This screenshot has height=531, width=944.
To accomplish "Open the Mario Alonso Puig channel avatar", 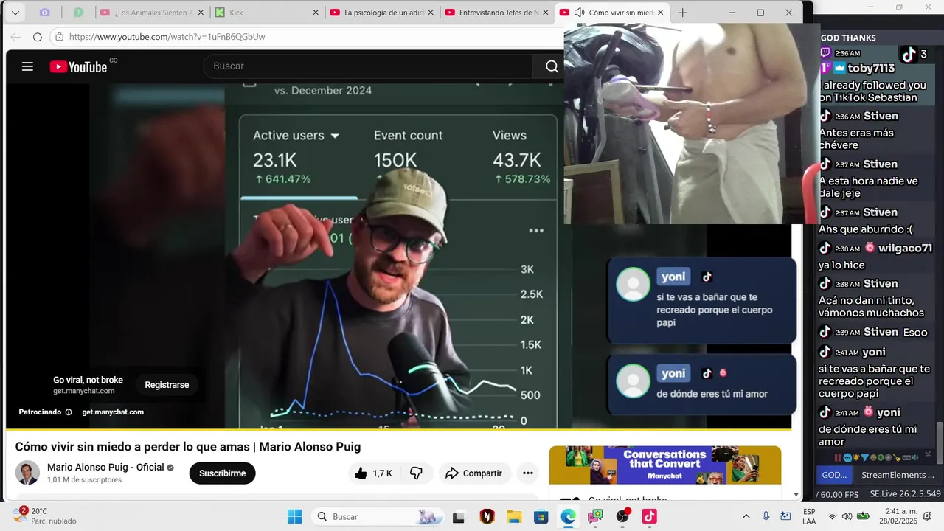I will 28,473.
